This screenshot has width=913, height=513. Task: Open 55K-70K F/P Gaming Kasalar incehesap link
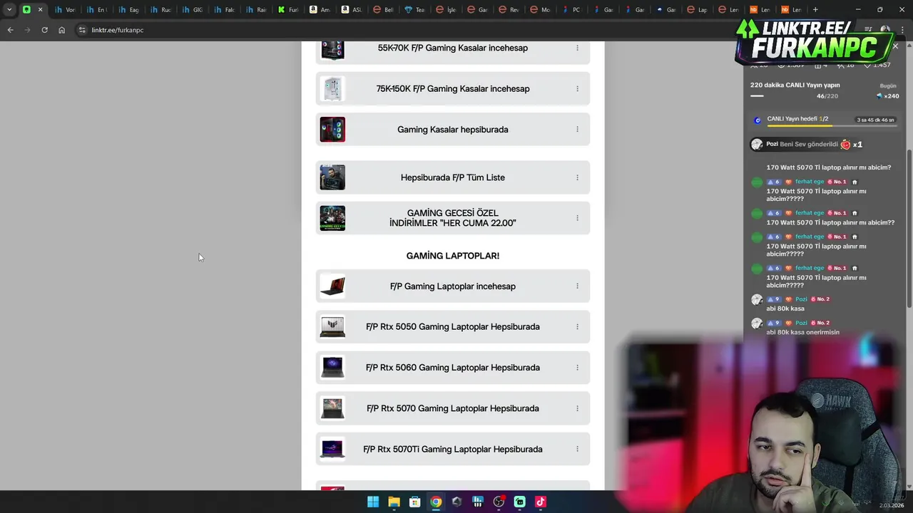click(453, 50)
